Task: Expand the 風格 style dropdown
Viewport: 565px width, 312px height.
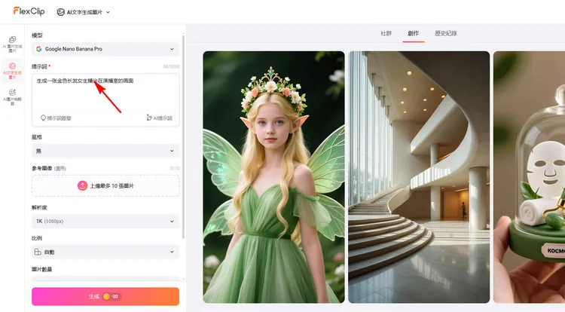Action: tap(105, 151)
